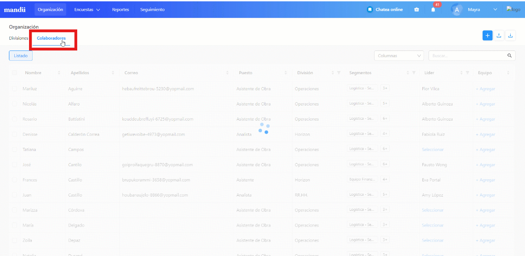Viewport: 525px width, 256px height.
Task: Click the magnifier icon in search box
Action: 510,55
